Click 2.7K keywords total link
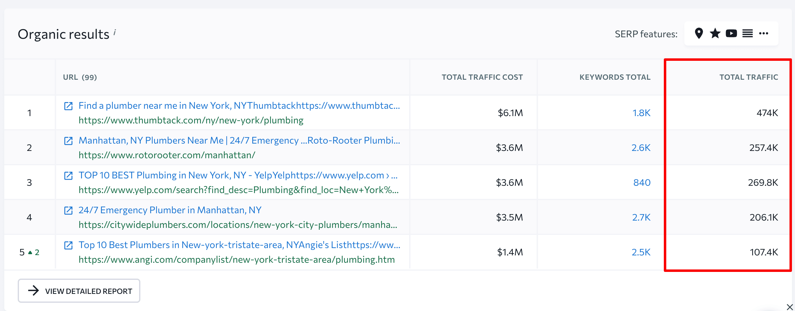 (641, 217)
